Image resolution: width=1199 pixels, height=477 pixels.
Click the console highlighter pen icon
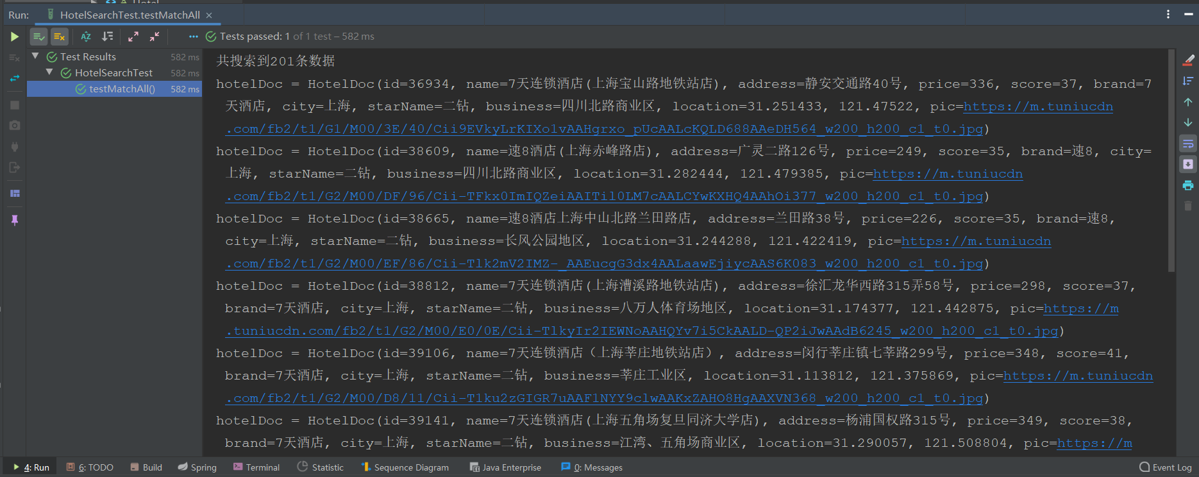(1188, 60)
